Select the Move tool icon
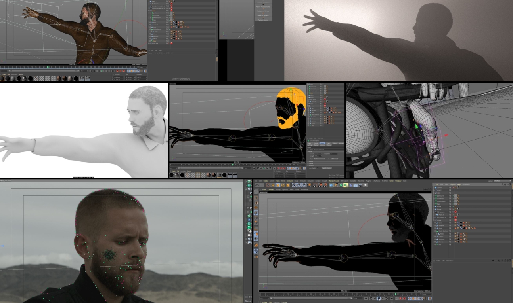Image resolution: width=513 pixels, height=303 pixels. (273, 184)
